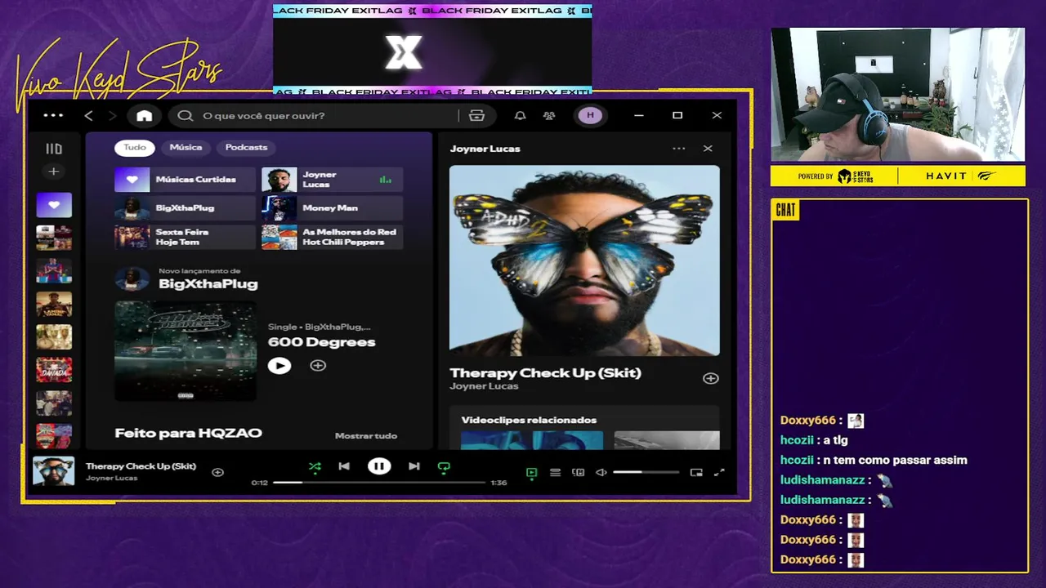Pause the current track
Viewport: 1046px width, 588px height.
click(379, 466)
